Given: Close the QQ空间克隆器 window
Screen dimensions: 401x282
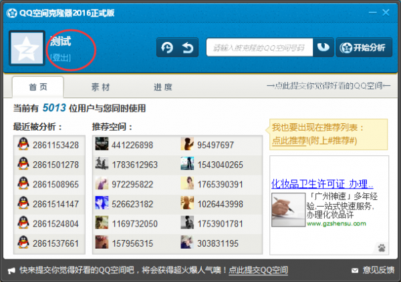Looking at the screenshot, I should pyautogui.click(x=386, y=13).
